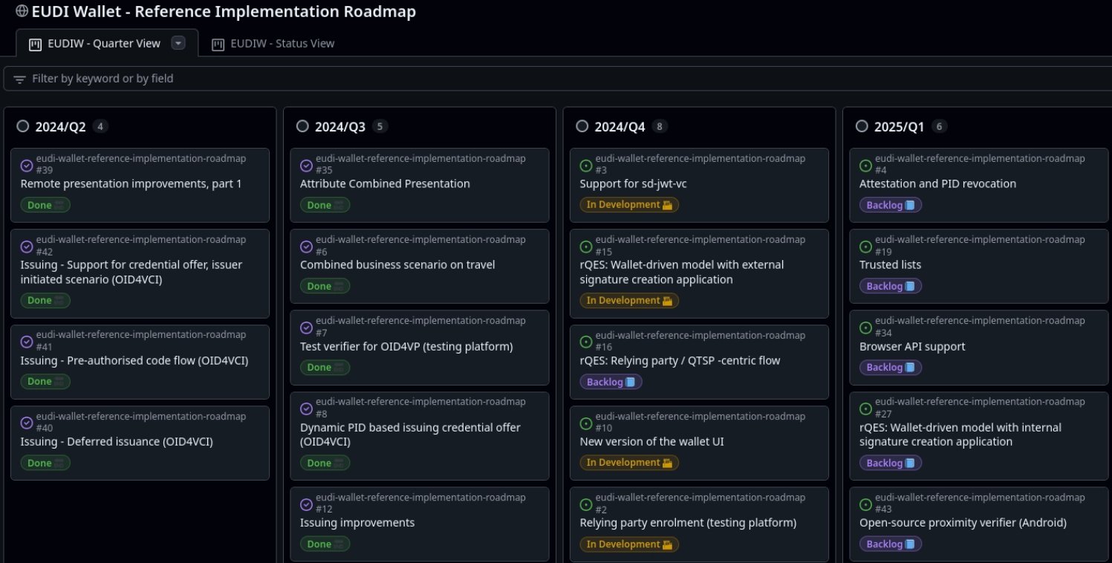1112x563 pixels.
Task: Click the circle icon beside 2024/Q2 column header
Action: (x=23, y=126)
